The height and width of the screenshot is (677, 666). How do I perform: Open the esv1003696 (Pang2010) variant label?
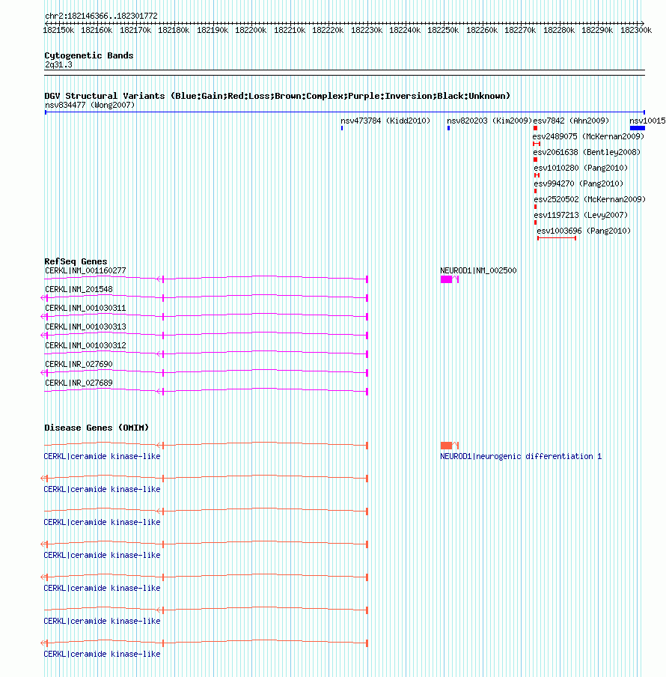click(584, 231)
